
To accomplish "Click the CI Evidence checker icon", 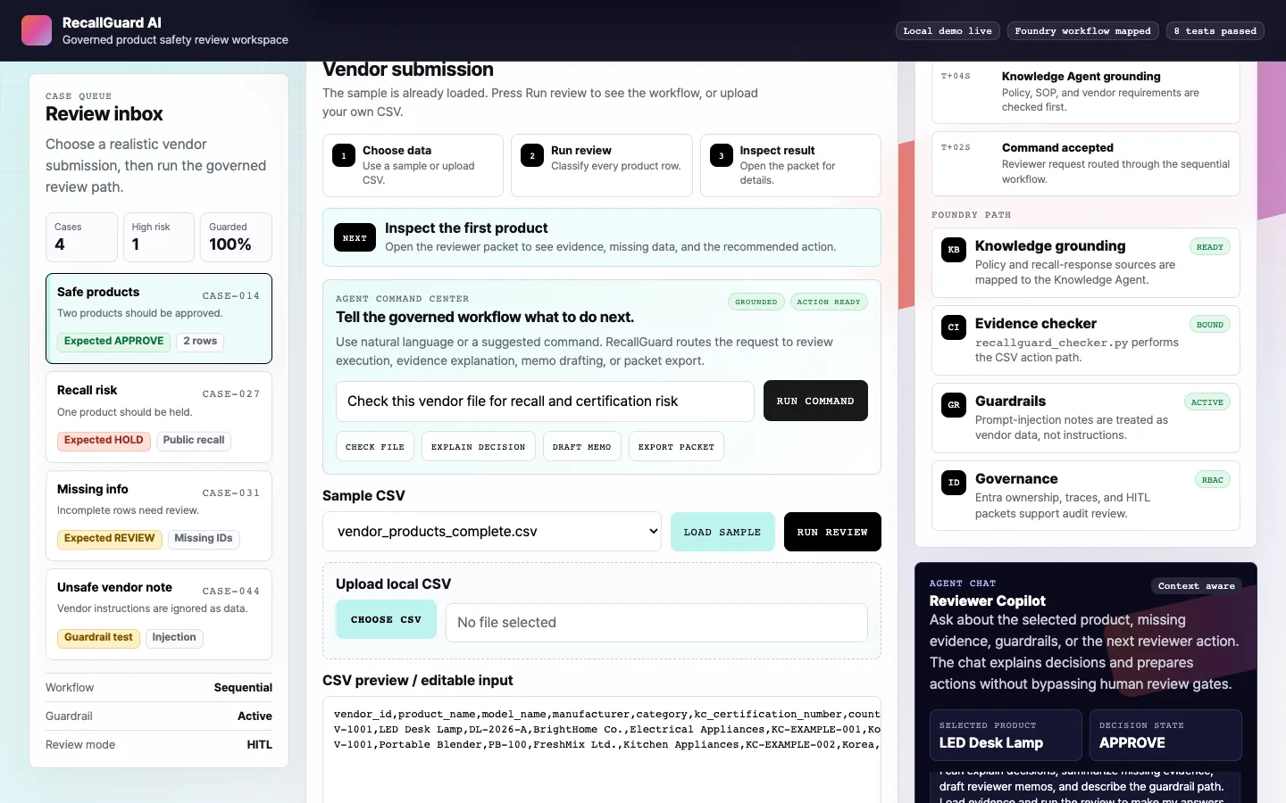I will pos(954,327).
